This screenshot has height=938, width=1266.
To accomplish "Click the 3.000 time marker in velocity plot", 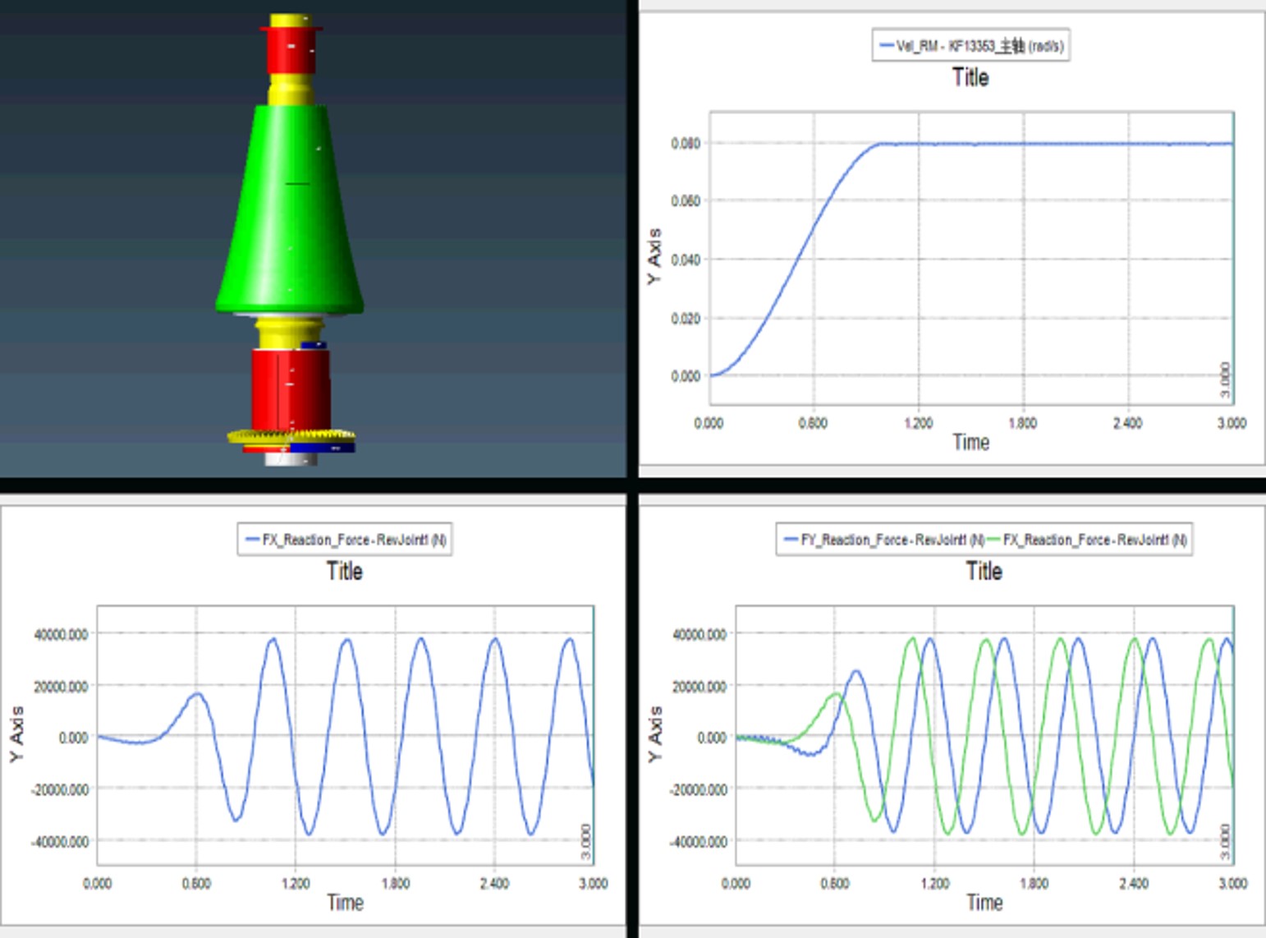I will coord(1226,380).
